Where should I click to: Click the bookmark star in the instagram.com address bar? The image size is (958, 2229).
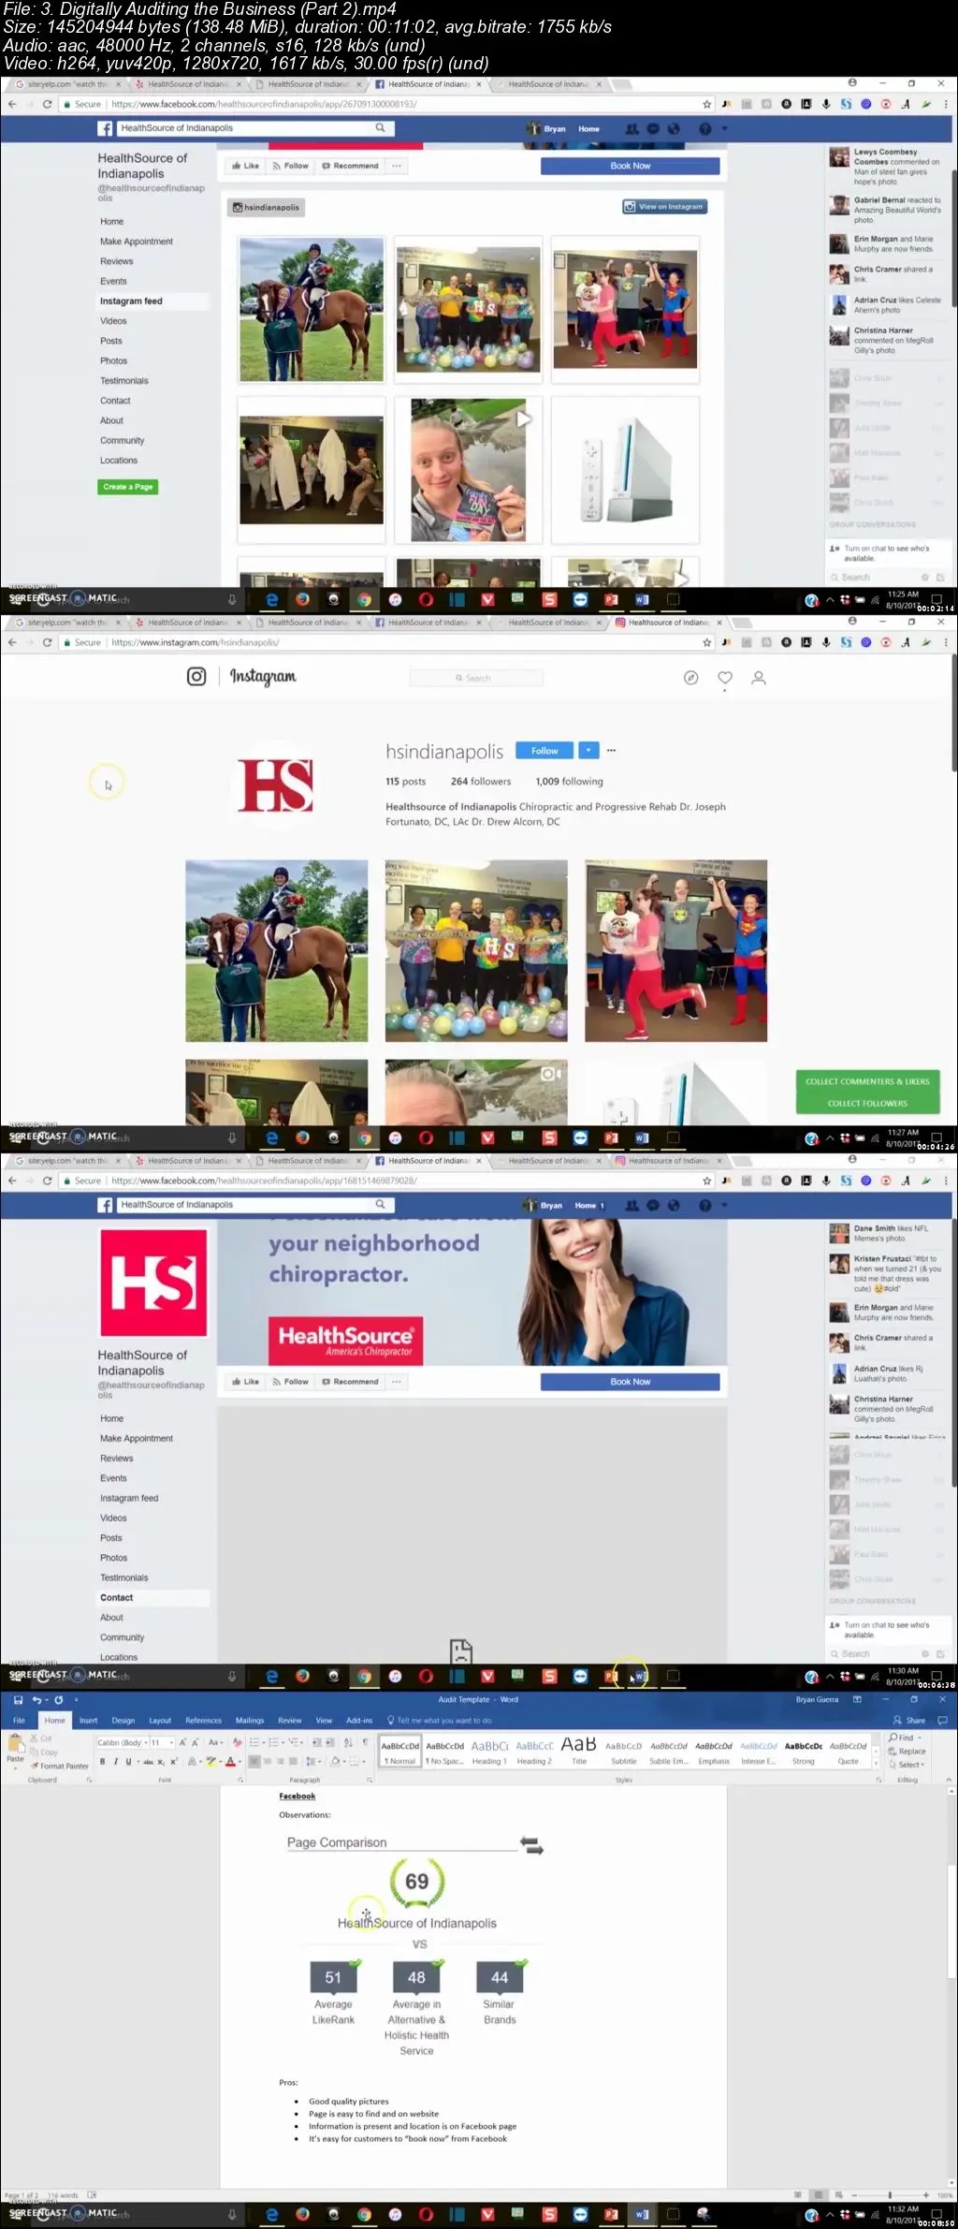pyautogui.click(x=707, y=642)
